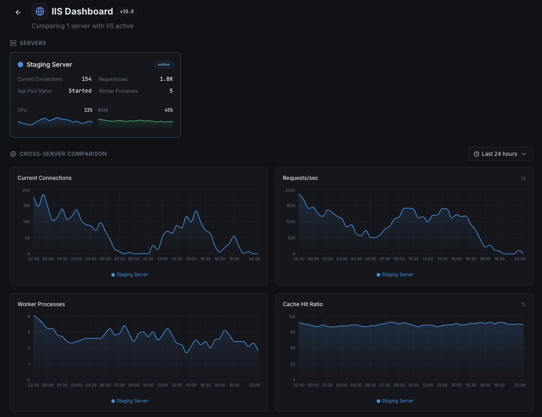The height and width of the screenshot is (417, 542).
Task: Click the clock icon beside Last 24 hours
Action: coord(477,154)
